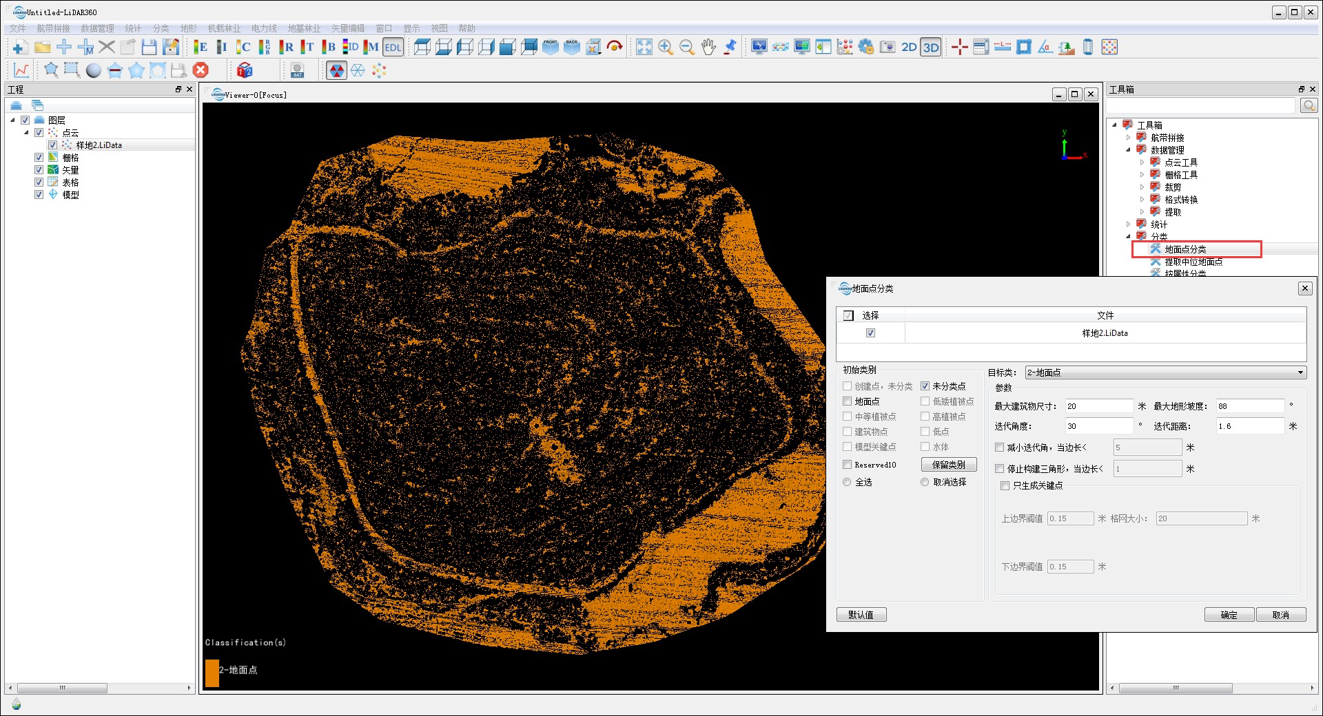Click the red rotate arrow icon
1323x716 pixels.
pyautogui.click(x=615, y=47)
